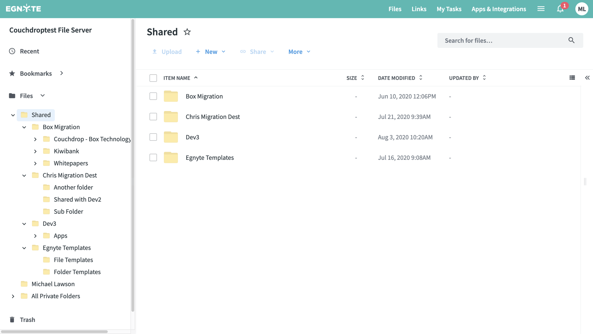Check the Egnyte Templates row checkbox
The height and width of the screenshot is (334, 593).
click(153, 157)
